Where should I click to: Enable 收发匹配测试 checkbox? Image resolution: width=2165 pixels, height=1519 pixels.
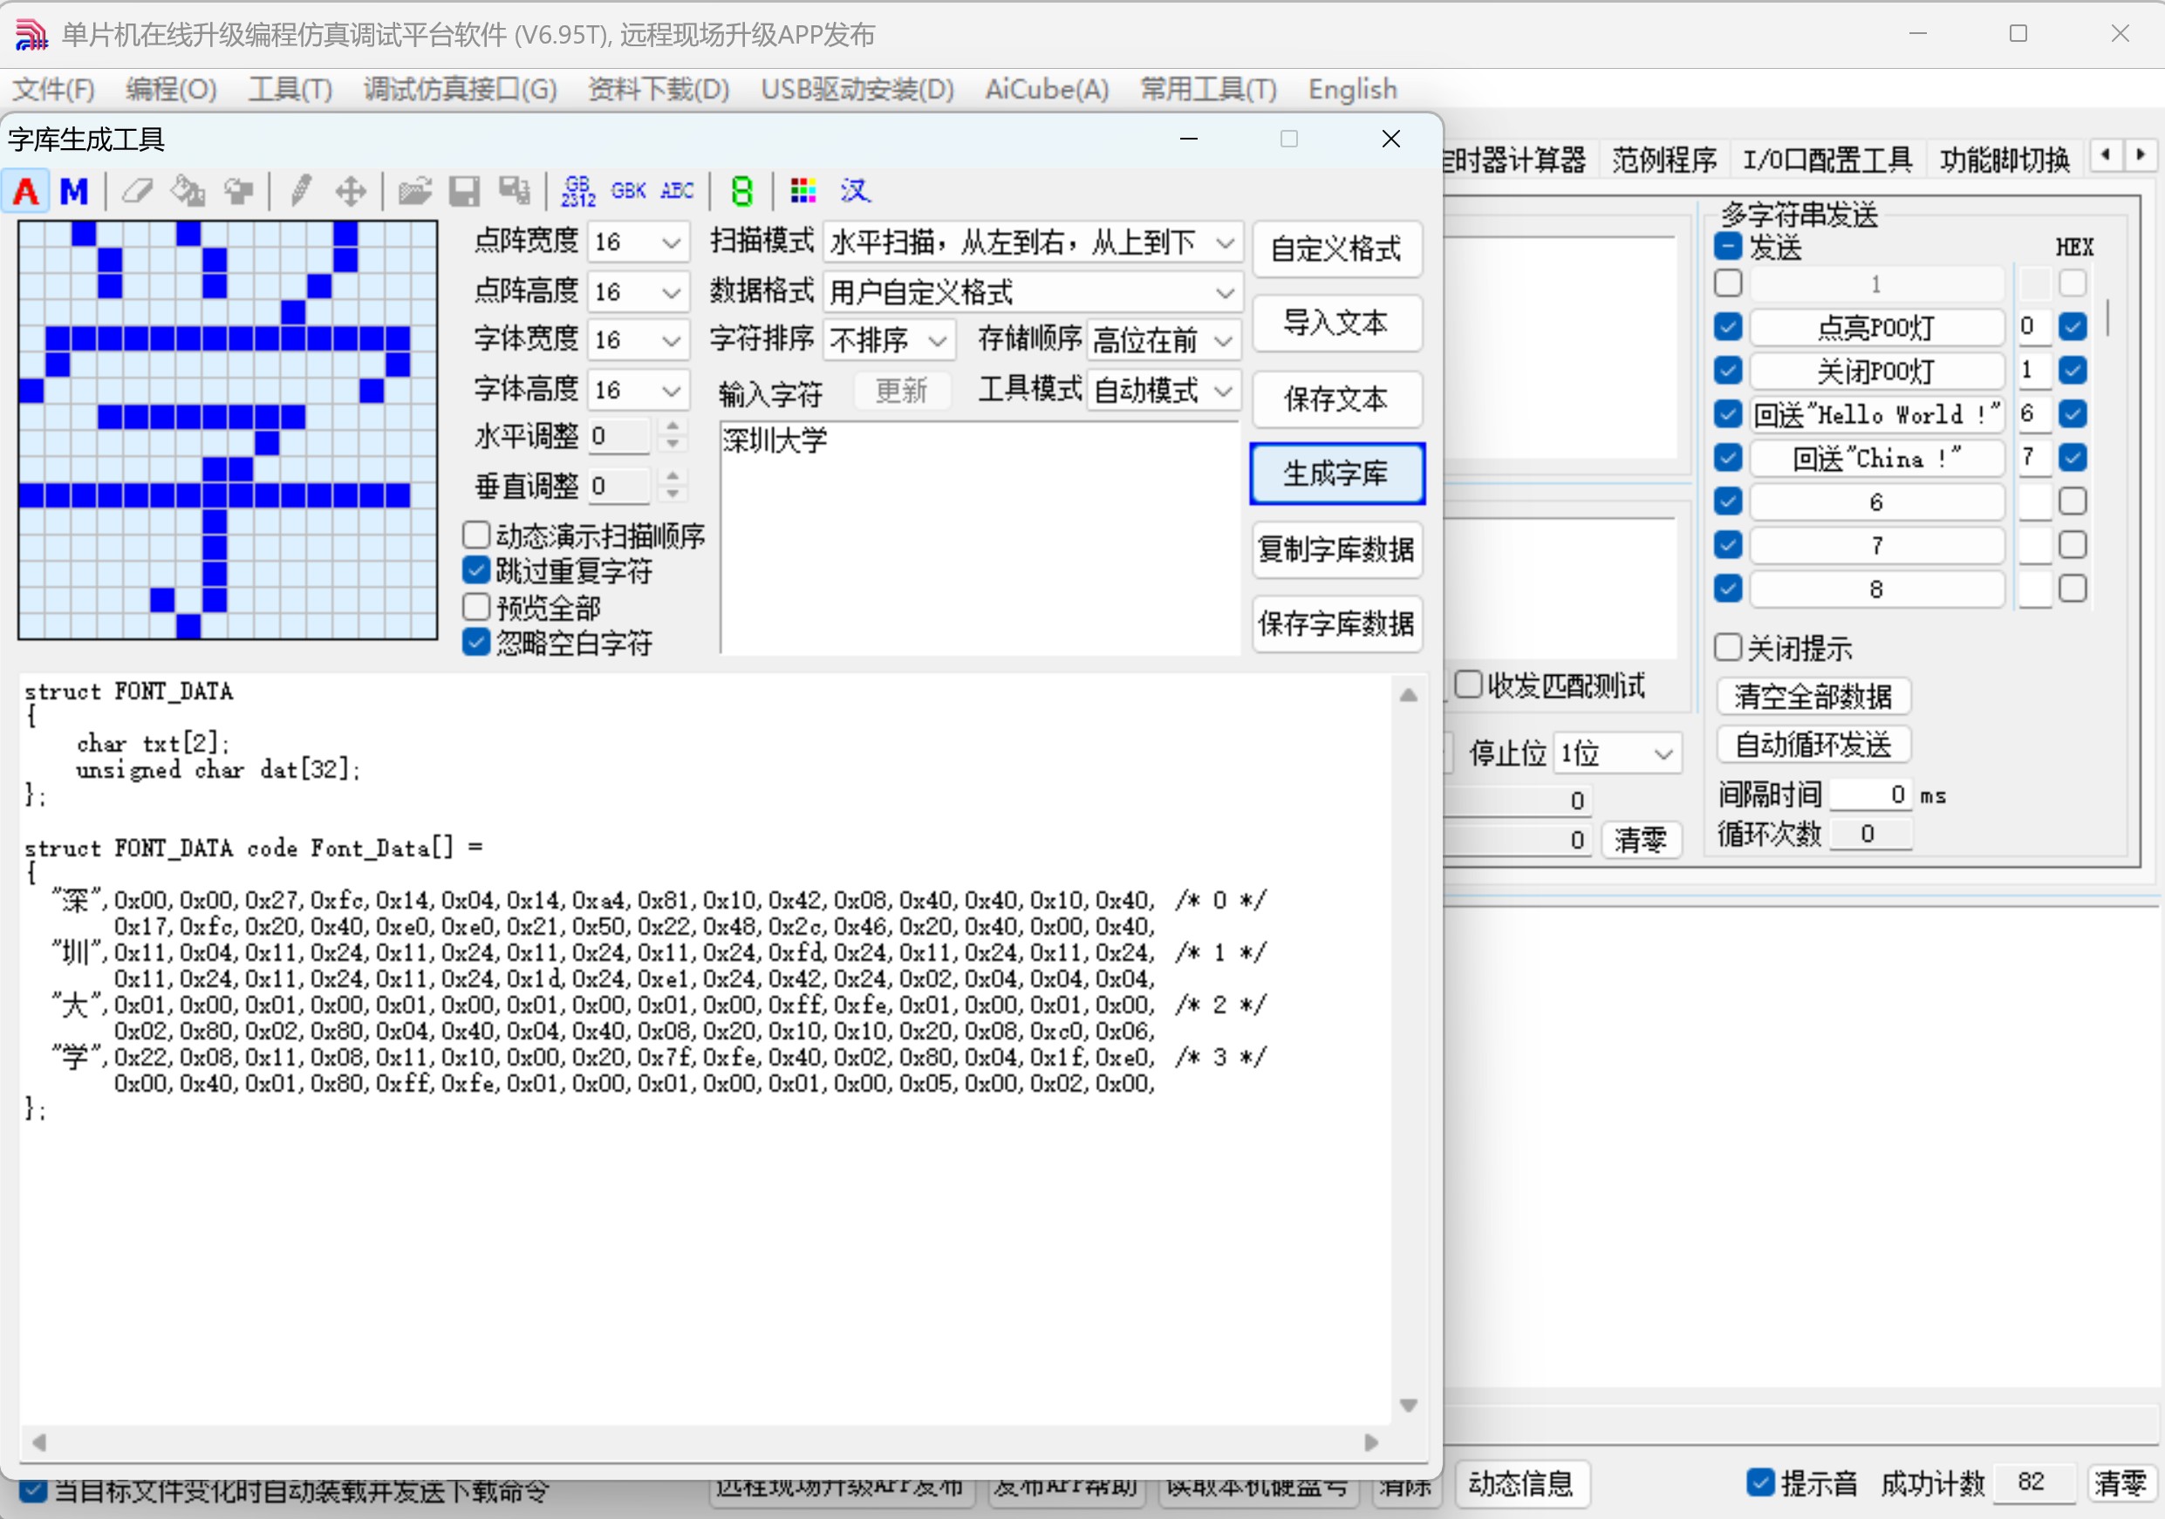pyautogui.click(x=1468, y=685)
